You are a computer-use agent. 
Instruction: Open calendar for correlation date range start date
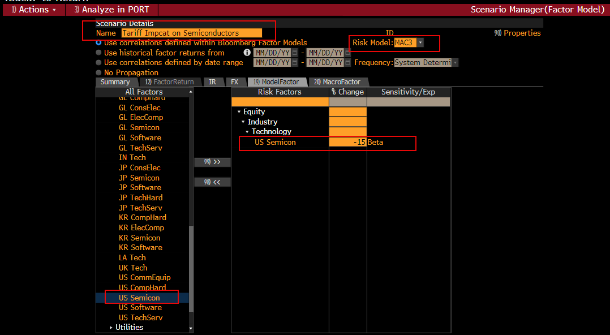(294, 63)
